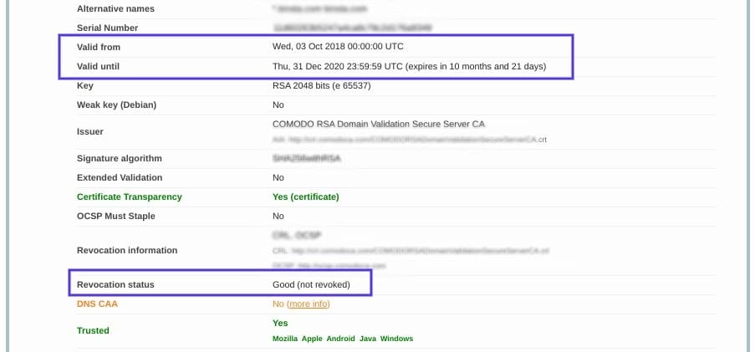Select the COMODO RSA Domain Validation issuer name

tap(378, 124)
